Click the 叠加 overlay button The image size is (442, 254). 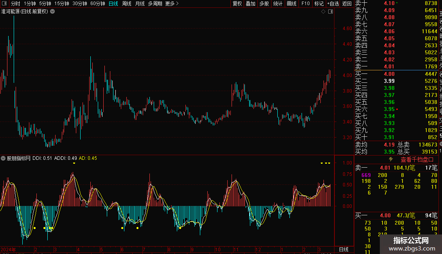coord(251,4)
